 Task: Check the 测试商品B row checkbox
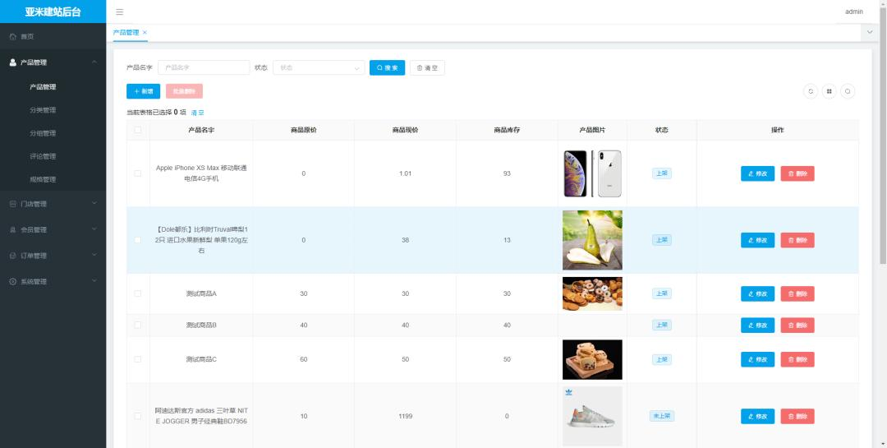coord(138,325)
